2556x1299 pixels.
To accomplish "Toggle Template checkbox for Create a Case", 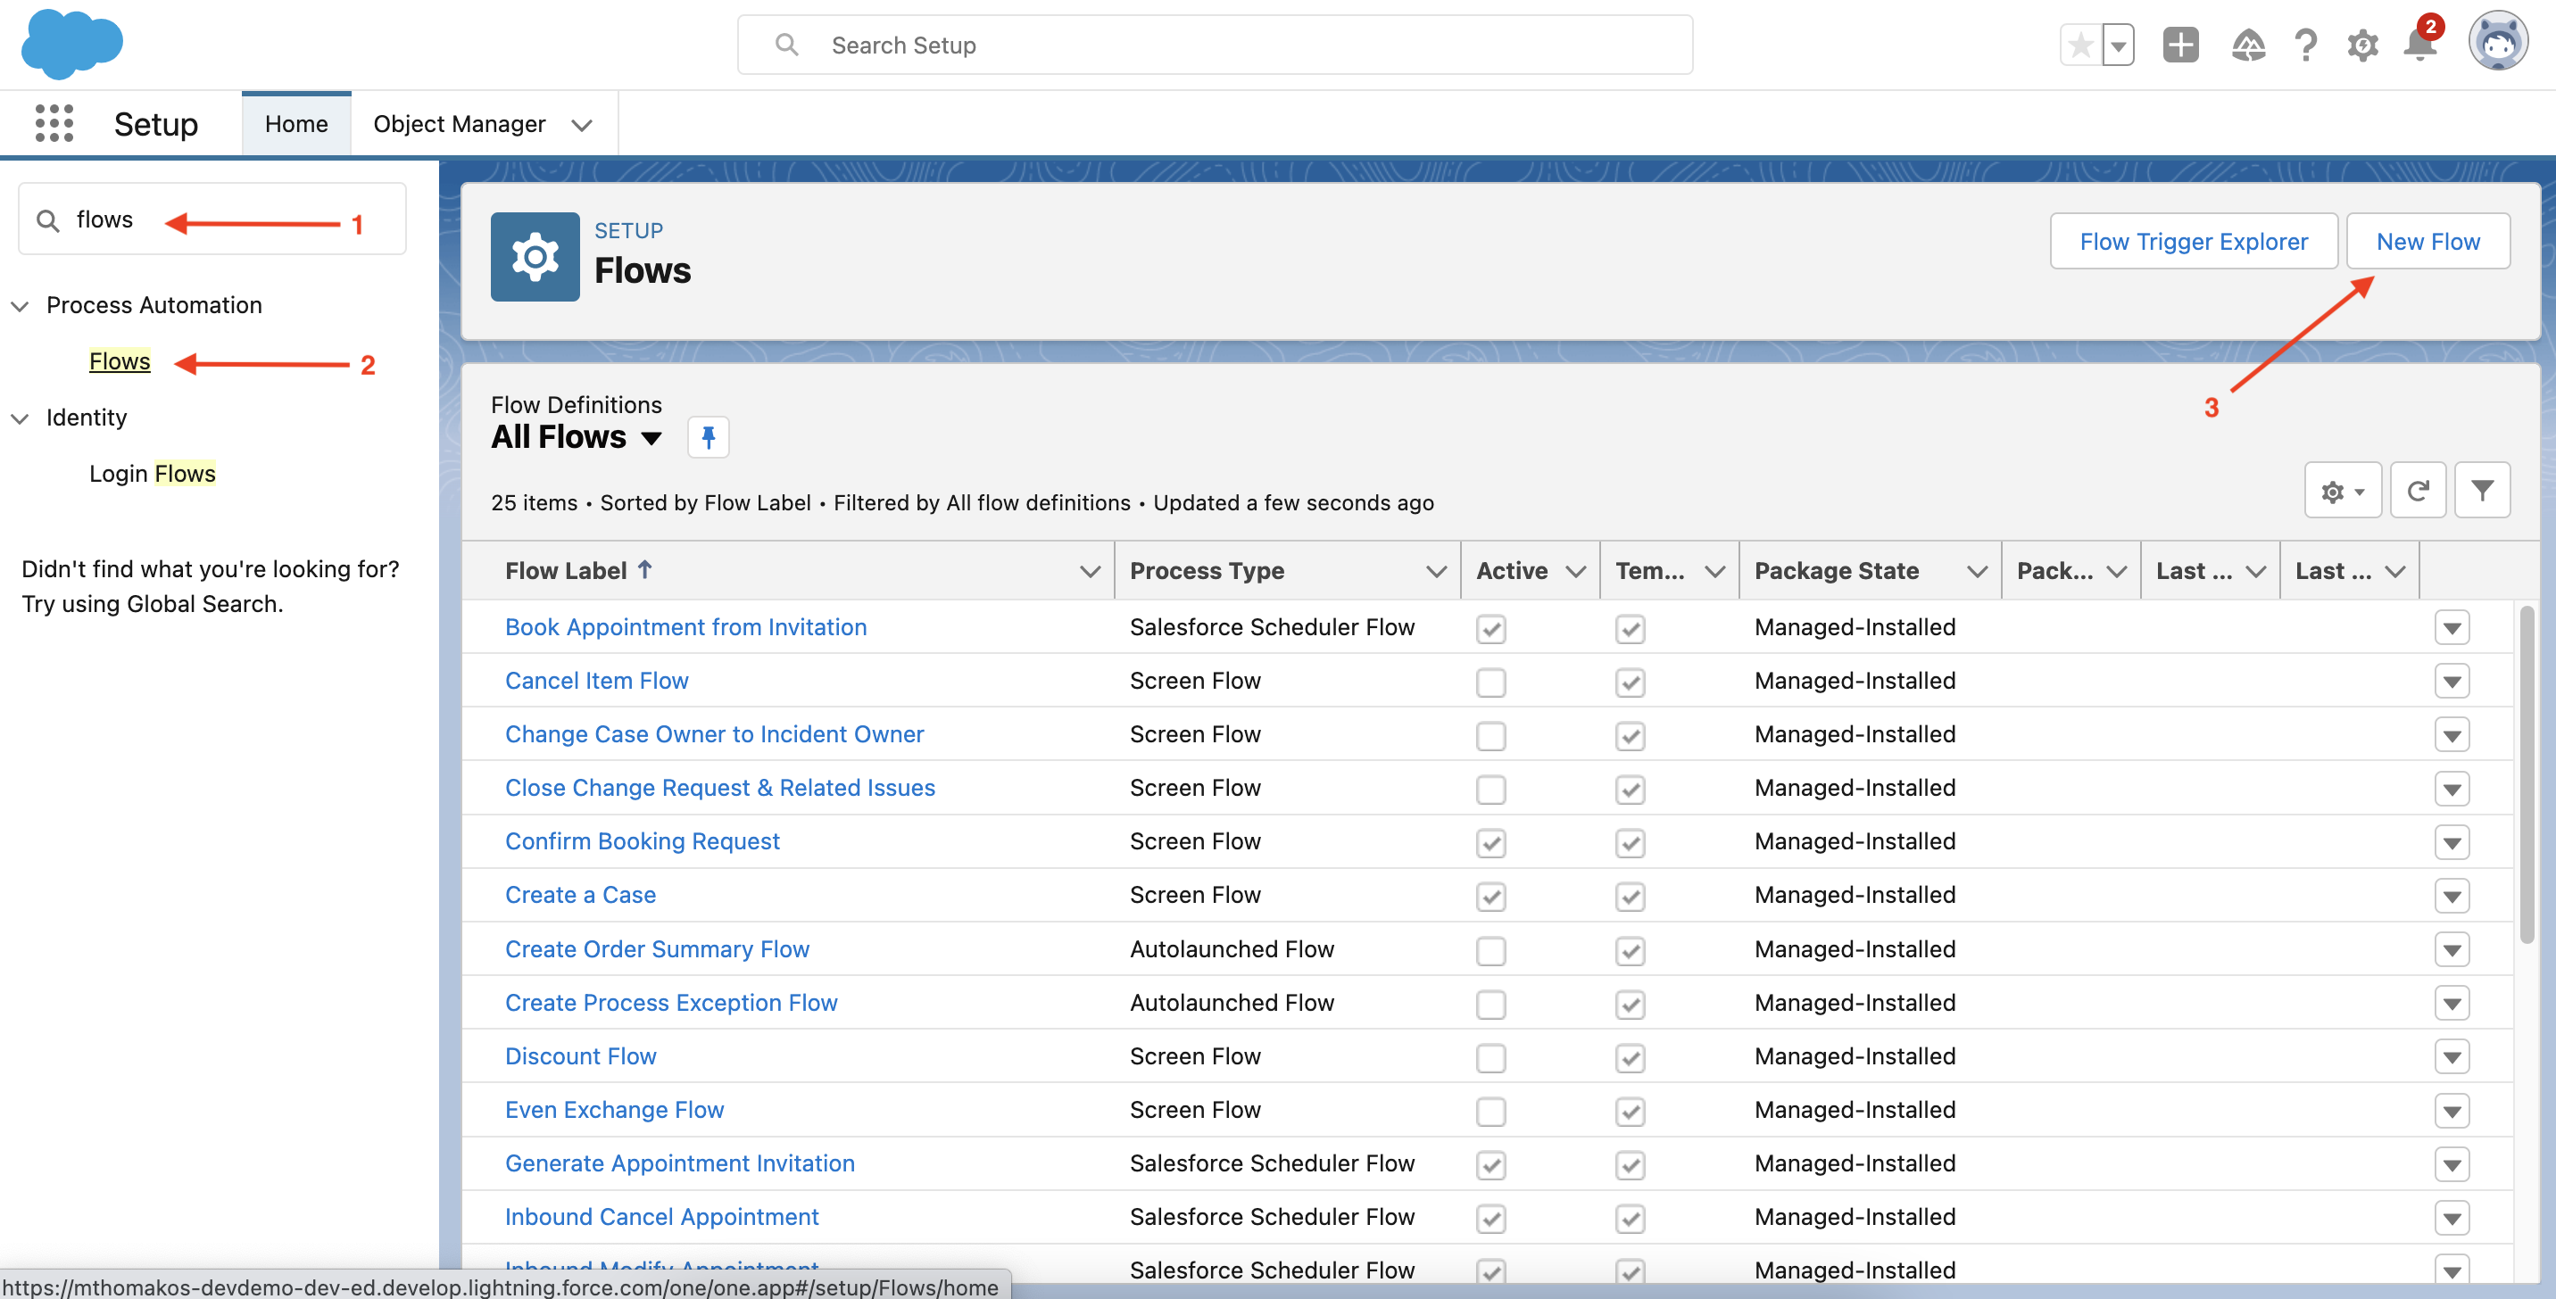I will point(1630,897).
